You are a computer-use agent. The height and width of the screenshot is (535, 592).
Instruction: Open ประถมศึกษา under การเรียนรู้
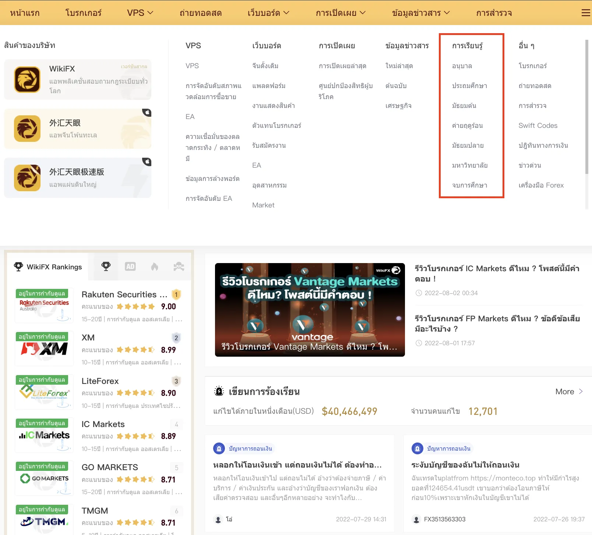pos(469,86)
